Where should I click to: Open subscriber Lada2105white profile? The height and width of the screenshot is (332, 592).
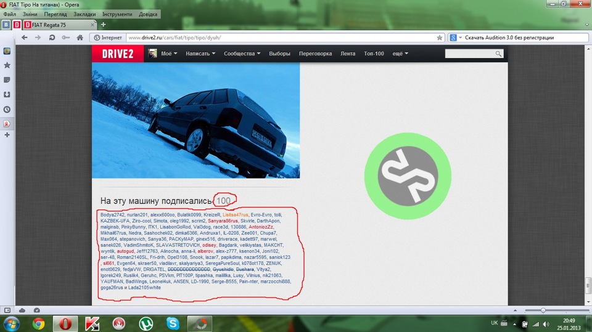tap(144, 287)
